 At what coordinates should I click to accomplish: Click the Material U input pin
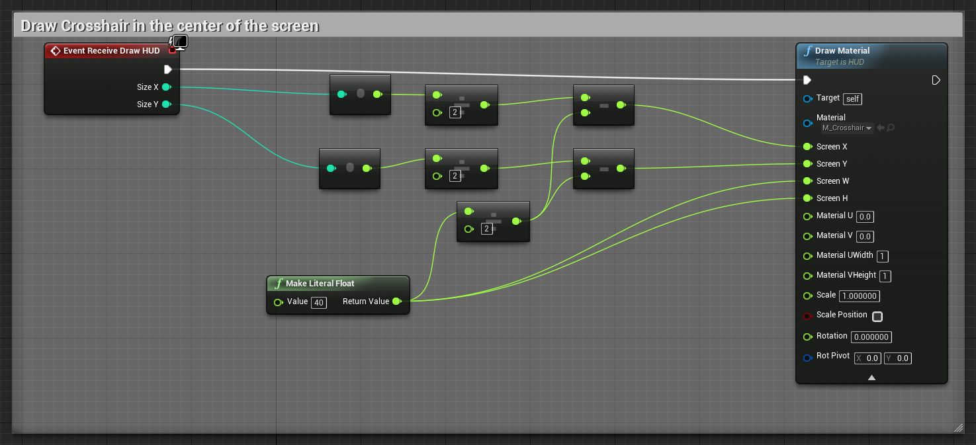tap(807, 217)
